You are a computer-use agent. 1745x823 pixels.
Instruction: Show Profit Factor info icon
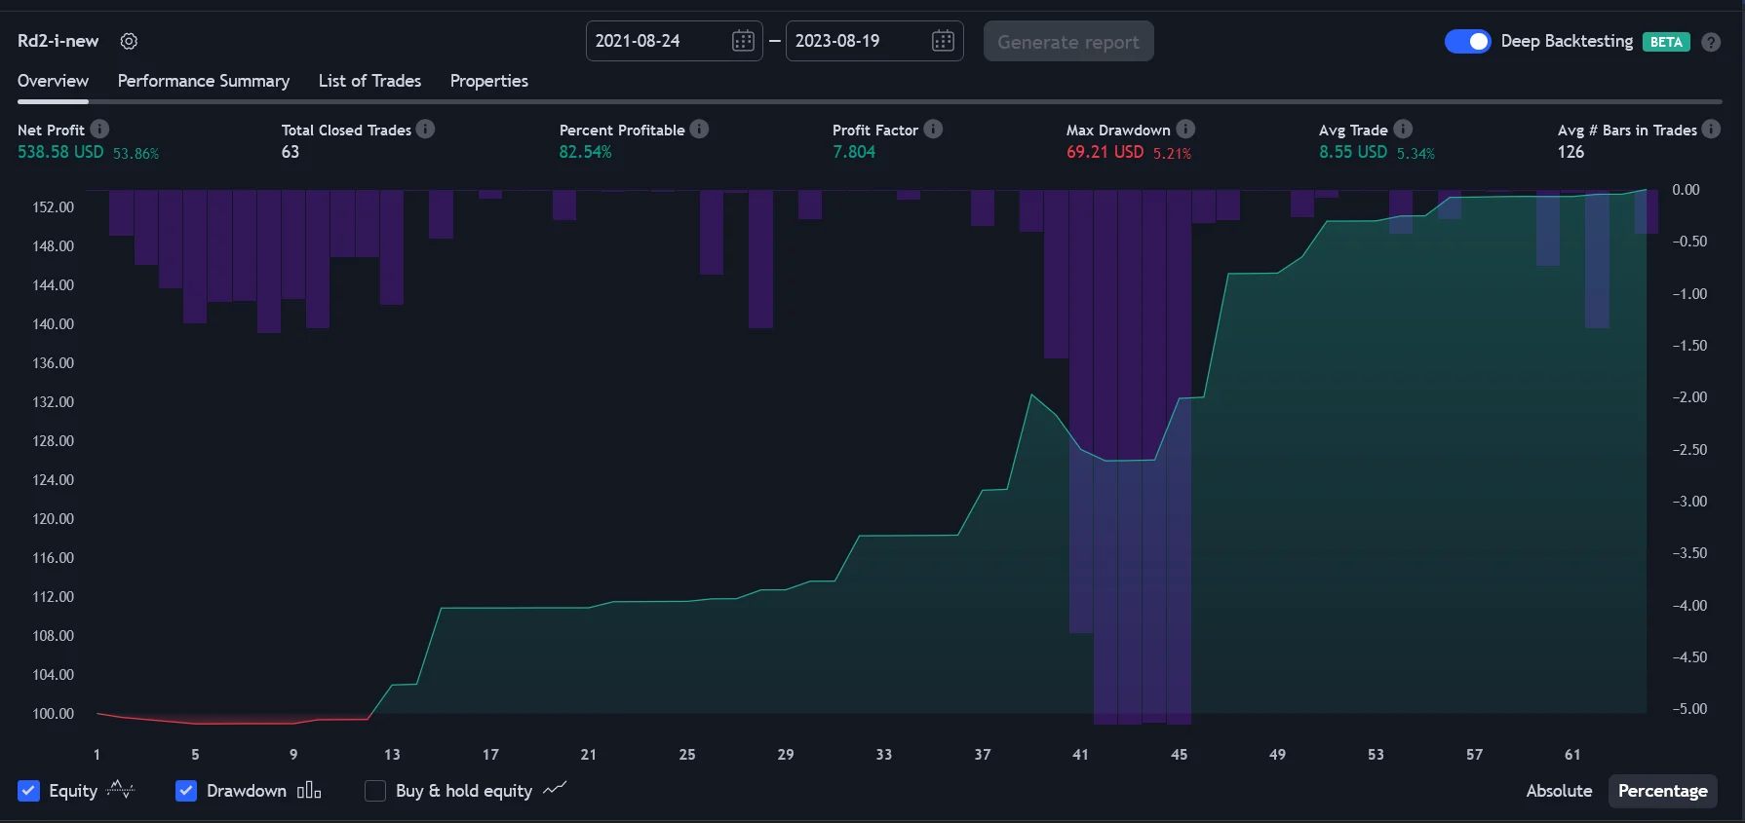(933, 129)
